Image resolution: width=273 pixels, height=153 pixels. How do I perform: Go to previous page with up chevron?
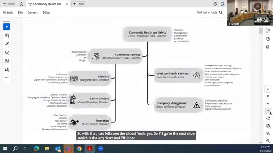(x=268, y=104)
